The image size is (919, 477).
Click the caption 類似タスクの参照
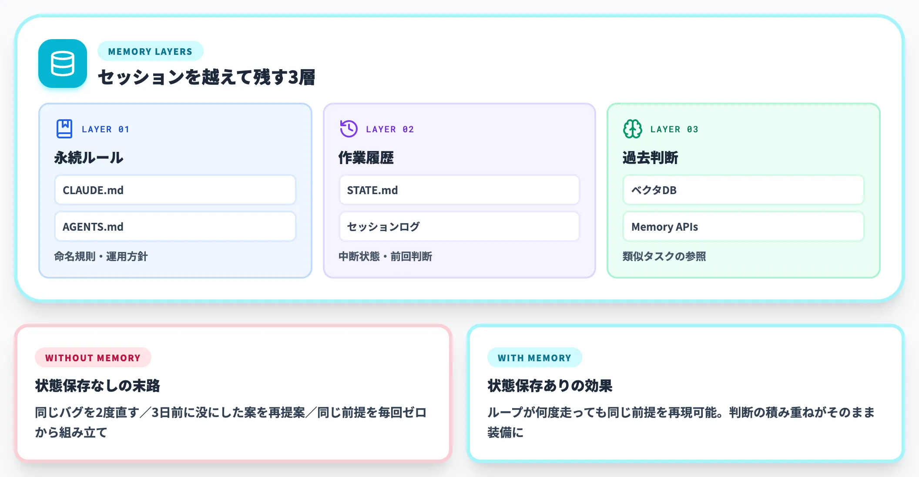click(x=664, y=256)
